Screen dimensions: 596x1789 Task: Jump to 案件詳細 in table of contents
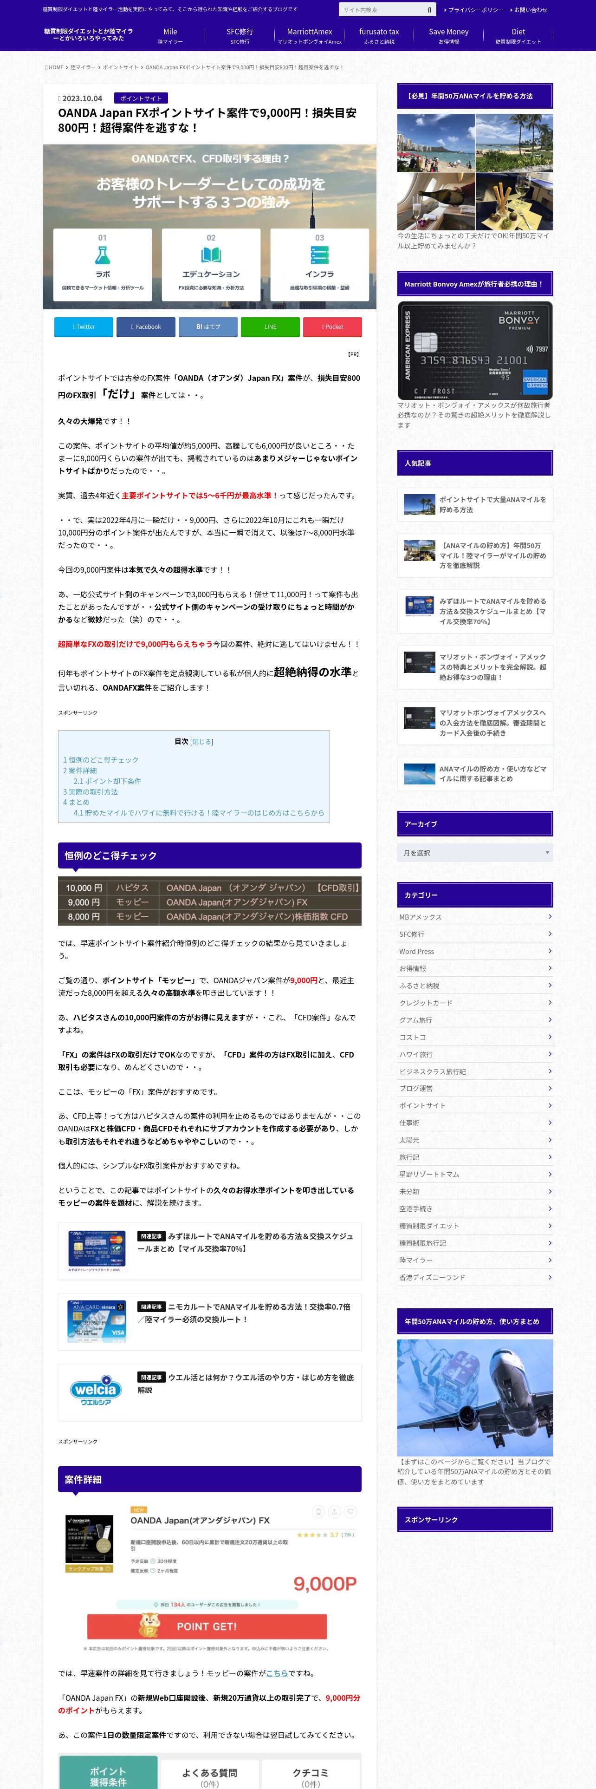click(80, 770)
